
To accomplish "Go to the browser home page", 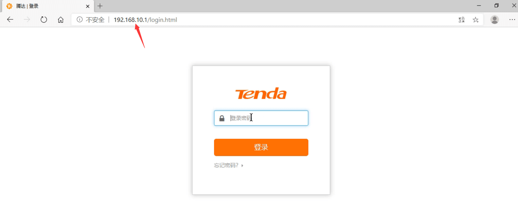I will 61,20.
